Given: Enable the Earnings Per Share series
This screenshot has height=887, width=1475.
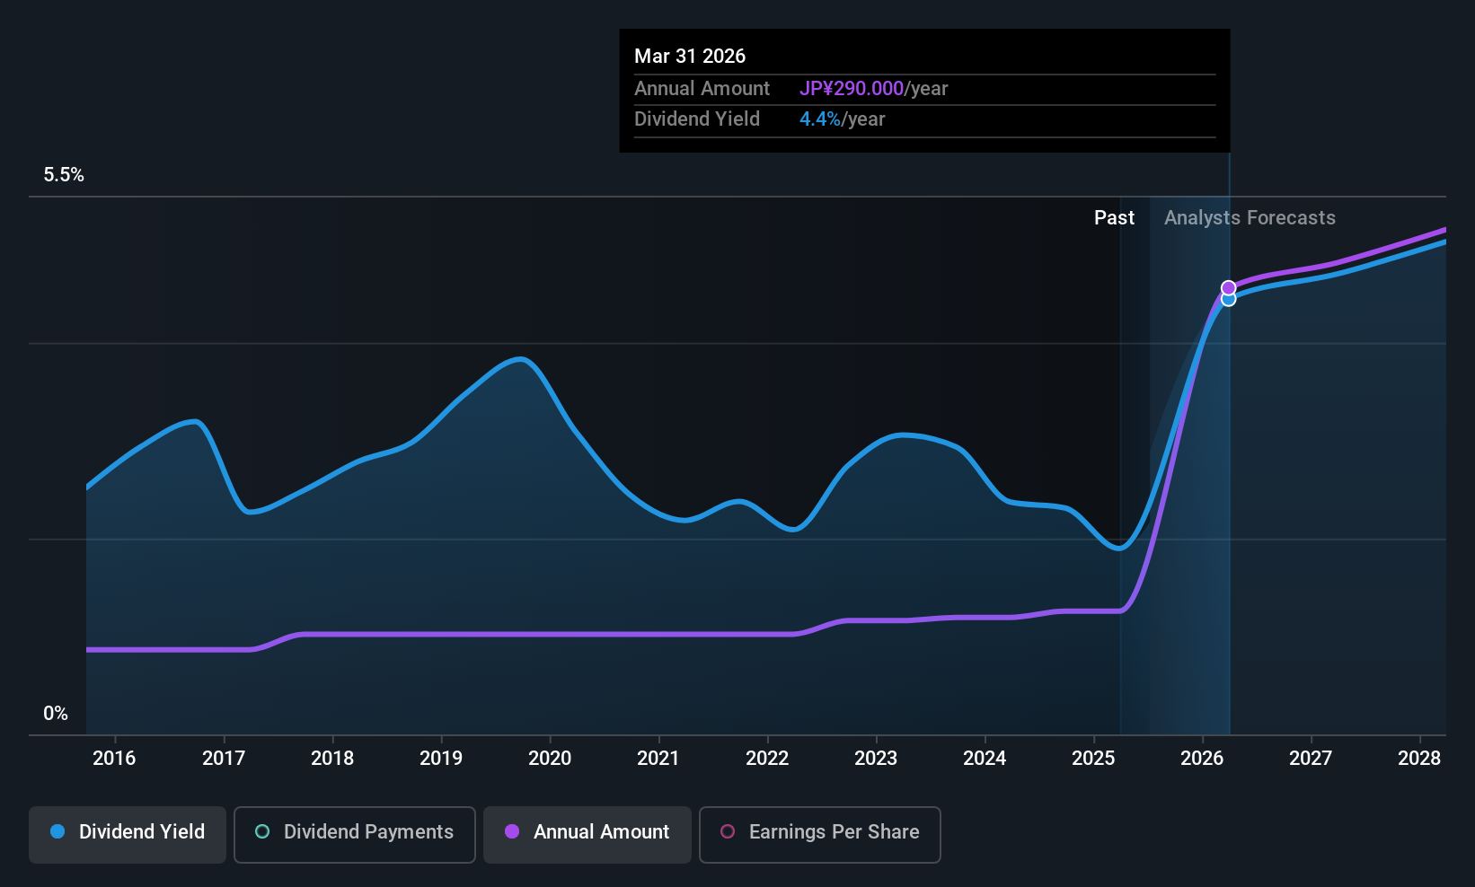Looking at the screenshot, I should pyautogui.click(x=820, y=834).
